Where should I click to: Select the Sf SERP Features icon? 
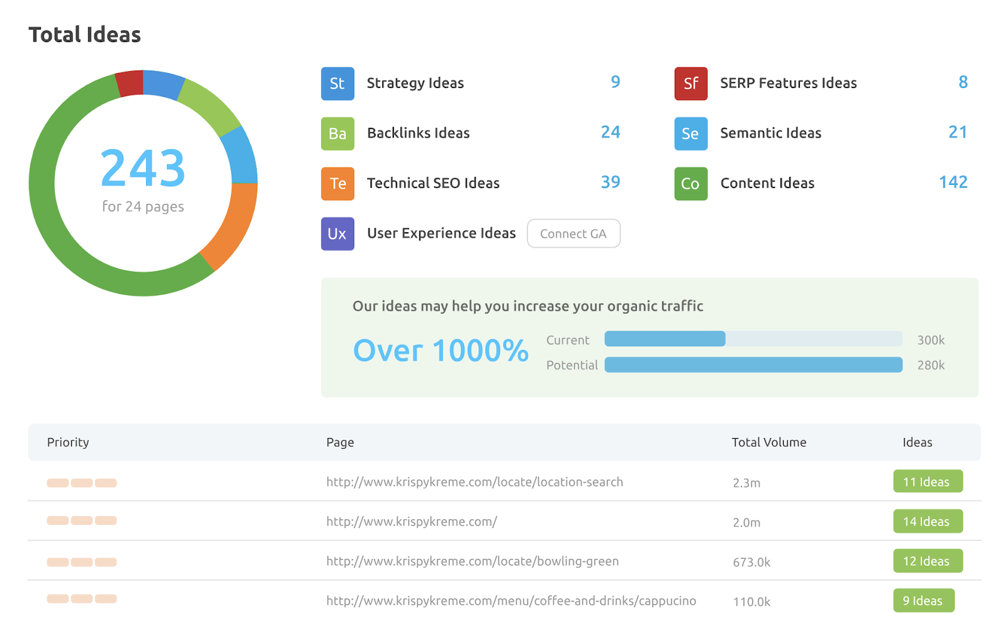[690, 83]
